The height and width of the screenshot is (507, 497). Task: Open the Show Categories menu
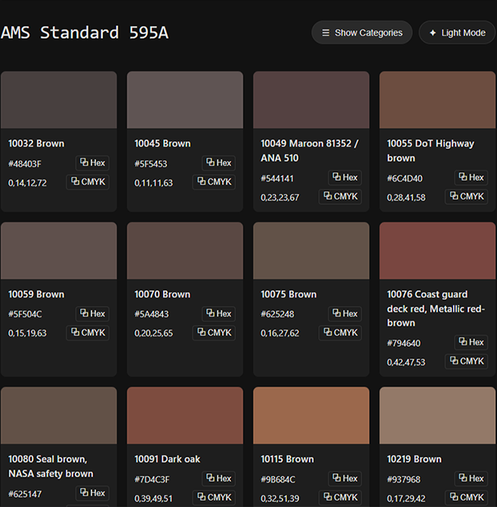point(362,32)
